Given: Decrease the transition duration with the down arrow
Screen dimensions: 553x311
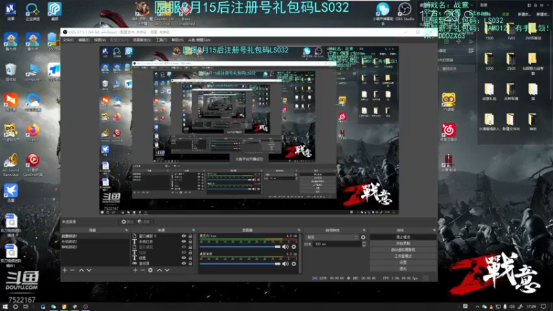Looking at the screenshot, I should tap(364, 245).
